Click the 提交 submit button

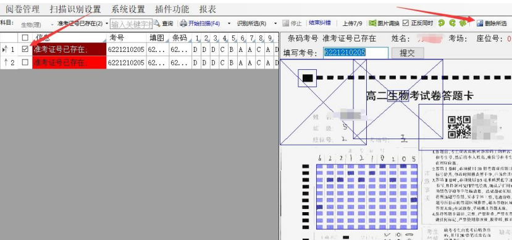click(x=408, y=53)
